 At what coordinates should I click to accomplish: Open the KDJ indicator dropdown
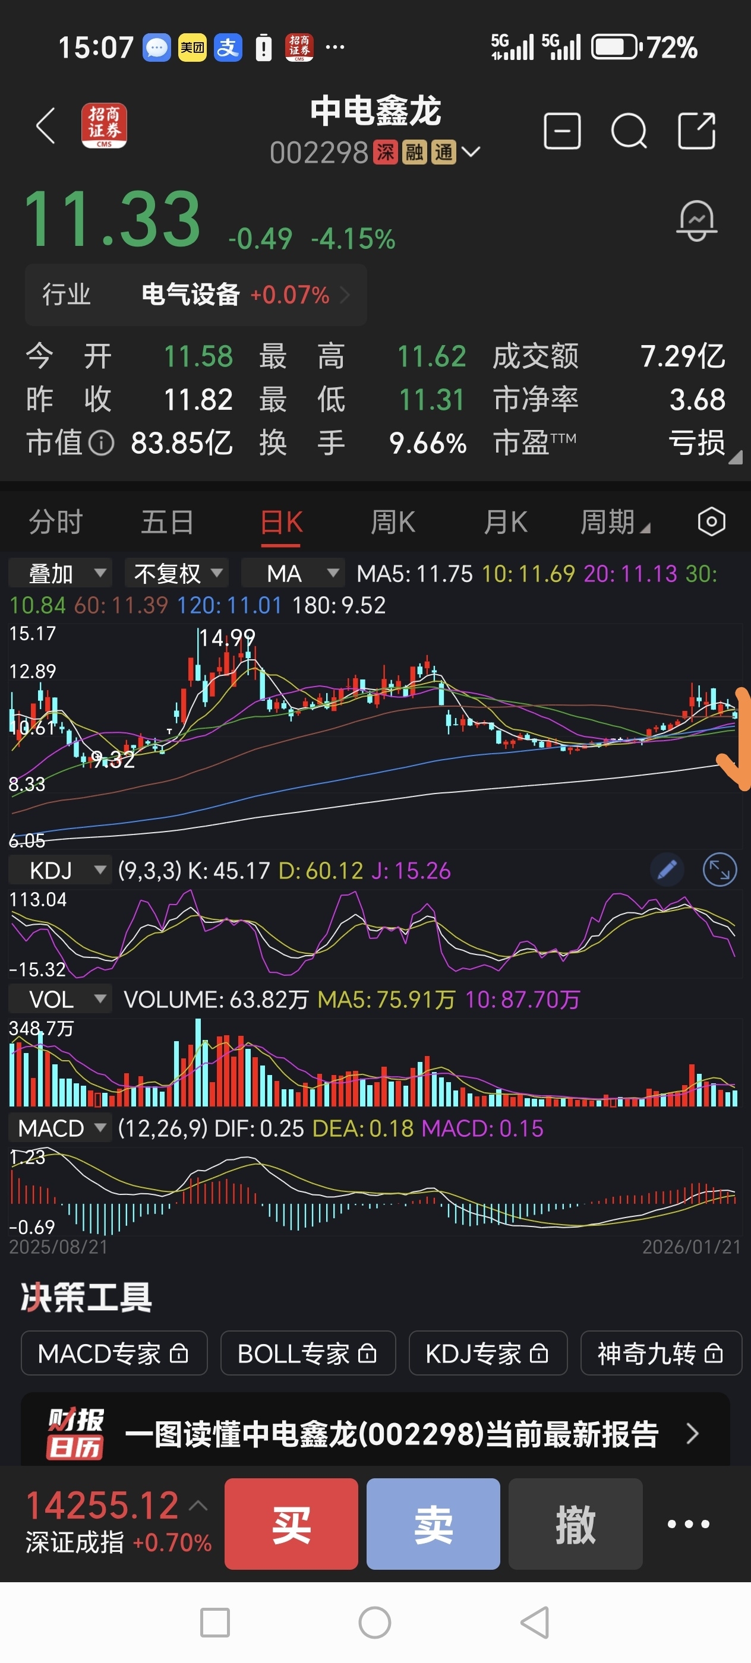(59, 870)
